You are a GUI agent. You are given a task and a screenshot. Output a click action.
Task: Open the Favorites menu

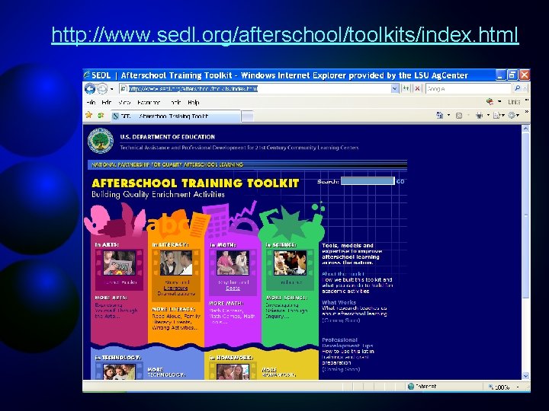click(149, 102)
